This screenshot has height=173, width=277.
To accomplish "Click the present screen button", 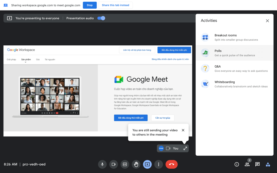I will [147, 164].
